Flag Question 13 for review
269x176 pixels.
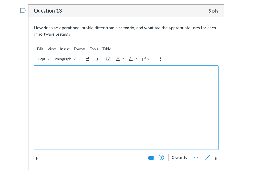[x=23, y=10]
